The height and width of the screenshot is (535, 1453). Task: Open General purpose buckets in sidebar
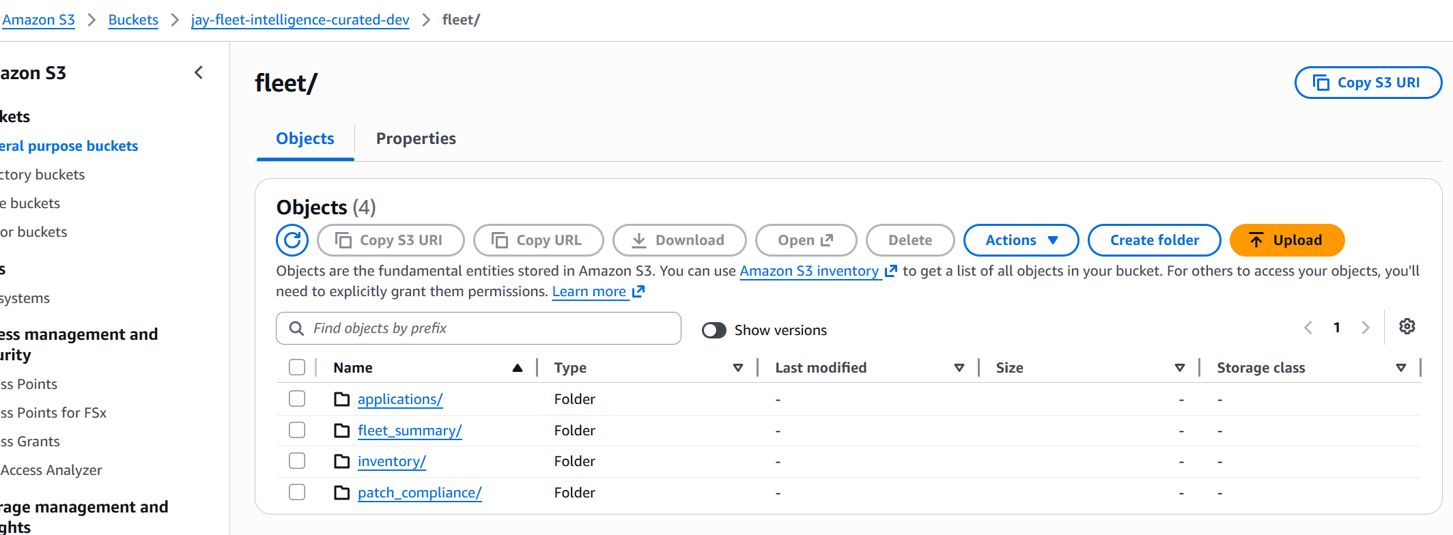coord(68,146)
